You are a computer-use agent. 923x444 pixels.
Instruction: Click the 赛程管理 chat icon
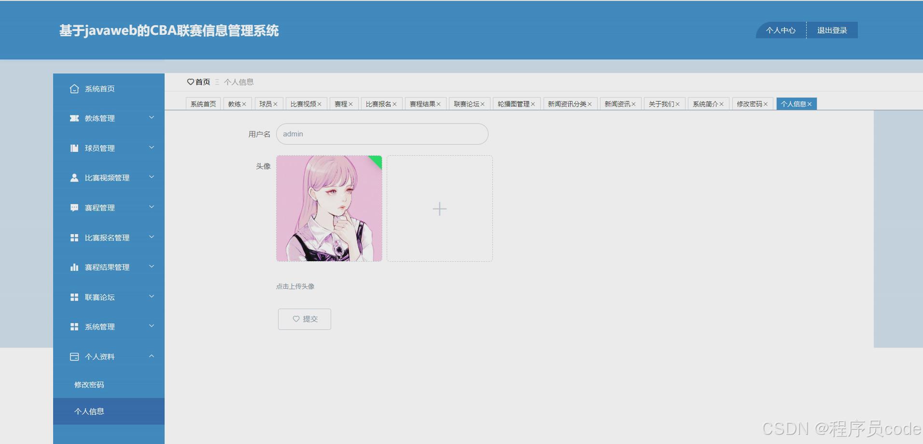(x=74, y=208)
